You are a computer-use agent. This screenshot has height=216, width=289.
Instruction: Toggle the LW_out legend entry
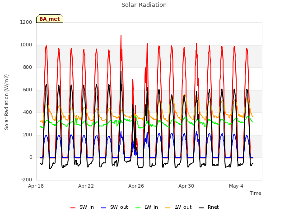click(178, 207)
